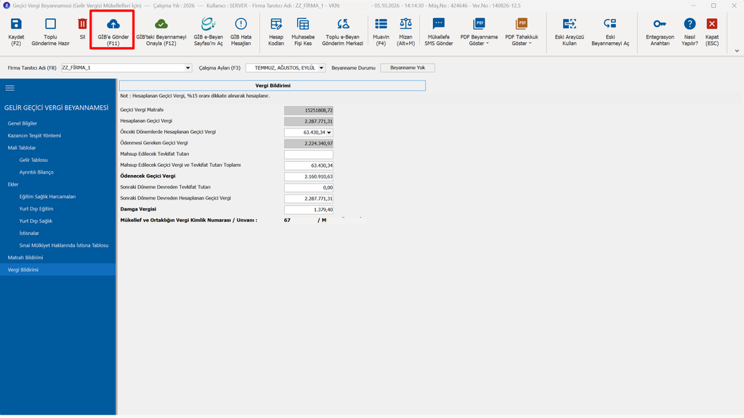Open Ayrıntılı Bilanço
Screen dimensions: 744x418
click(36, 173)
